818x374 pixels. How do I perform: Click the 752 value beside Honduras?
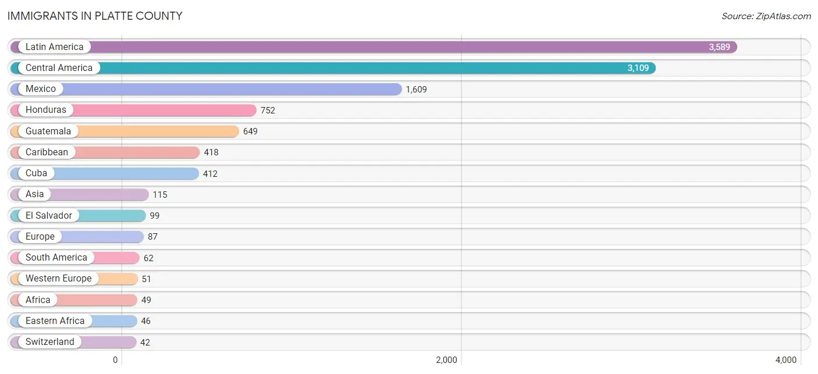coord(268,111)
